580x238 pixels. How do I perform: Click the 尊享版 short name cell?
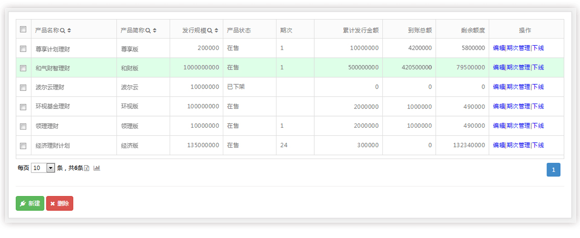click(143, 48)
